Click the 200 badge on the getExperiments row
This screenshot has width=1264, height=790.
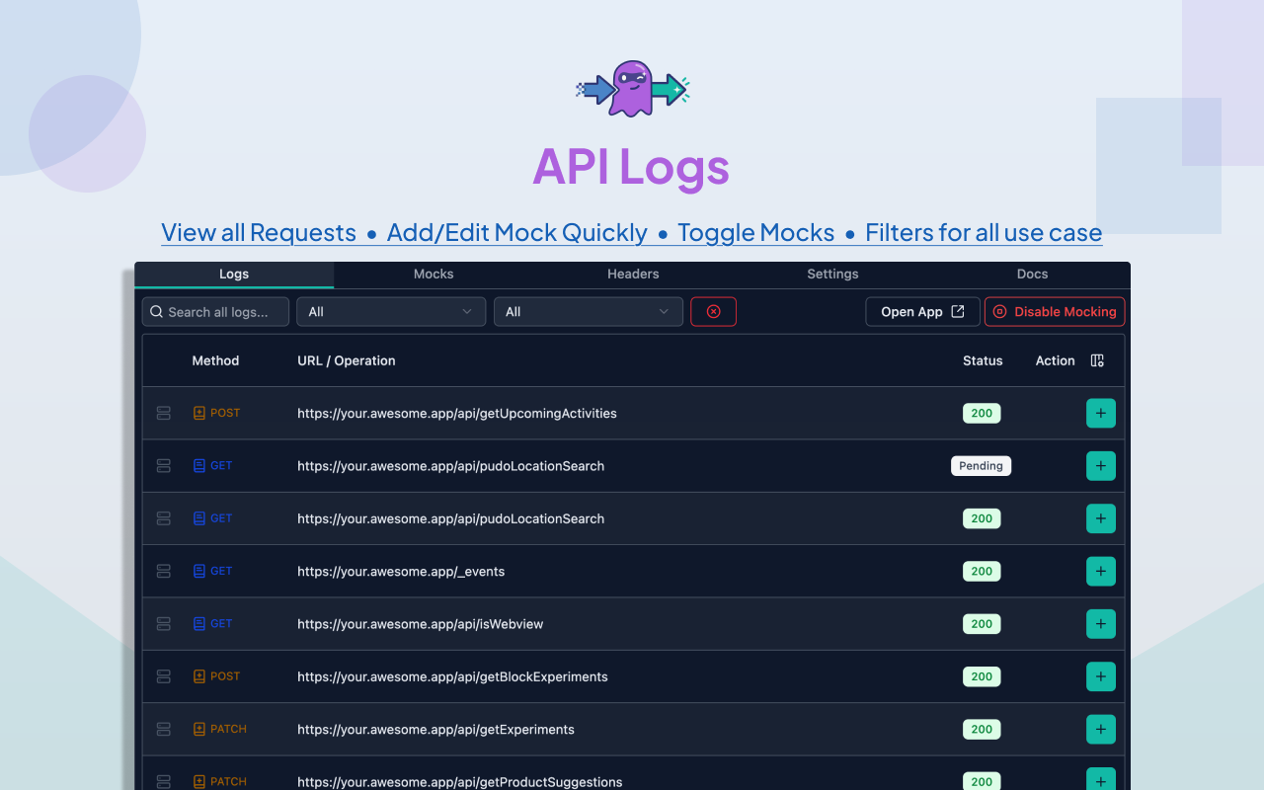[982, 730]
